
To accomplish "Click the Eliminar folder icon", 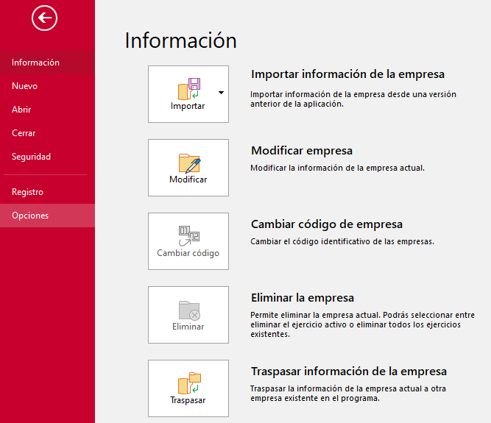I will point(188,309).
